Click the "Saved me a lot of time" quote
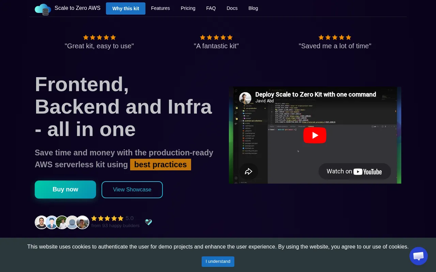 pyautogui.click(x=335, y=46)
